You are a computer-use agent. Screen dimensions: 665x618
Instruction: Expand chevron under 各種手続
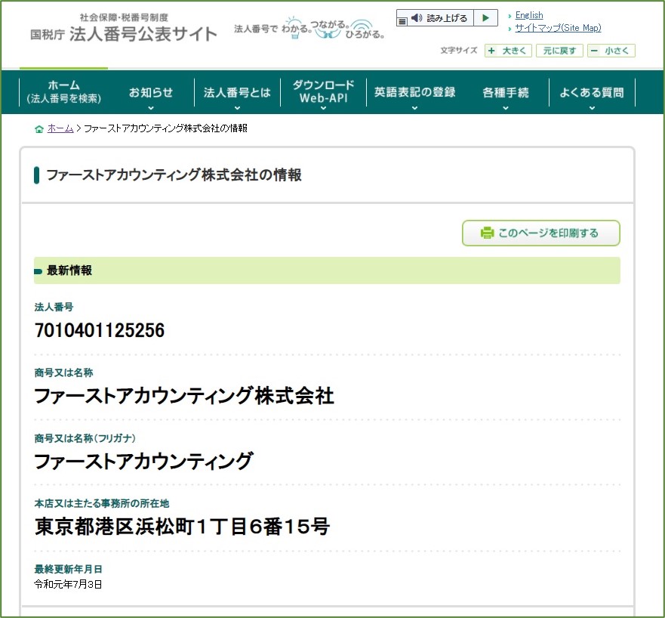click(506, 108)
